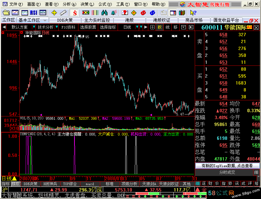Select the K线神兵 indicator tab
This screenshot has width=261, height=199.
[x=50, y=184]
